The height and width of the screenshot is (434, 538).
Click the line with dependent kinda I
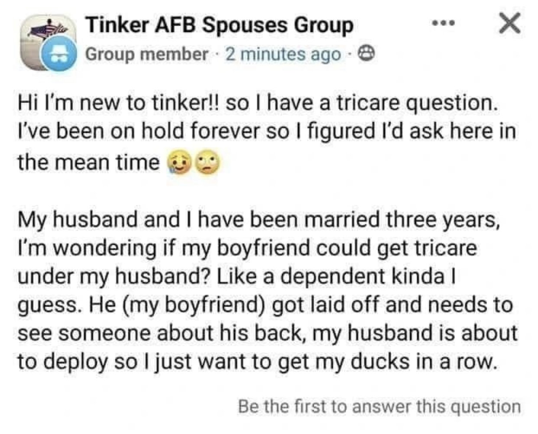tap(236, 277)
